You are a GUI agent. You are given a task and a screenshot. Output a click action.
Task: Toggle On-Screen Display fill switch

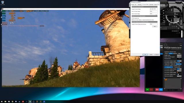pos(179,71)
